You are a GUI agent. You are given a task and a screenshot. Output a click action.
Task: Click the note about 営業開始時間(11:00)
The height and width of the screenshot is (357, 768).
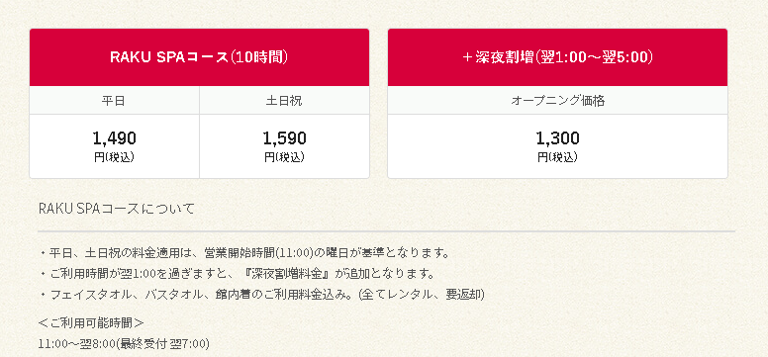point(244,254)
